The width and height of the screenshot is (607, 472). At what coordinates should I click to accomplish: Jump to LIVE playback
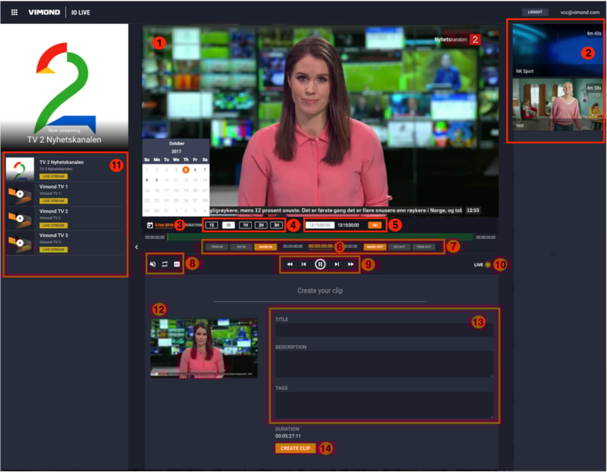click(482, 265)
